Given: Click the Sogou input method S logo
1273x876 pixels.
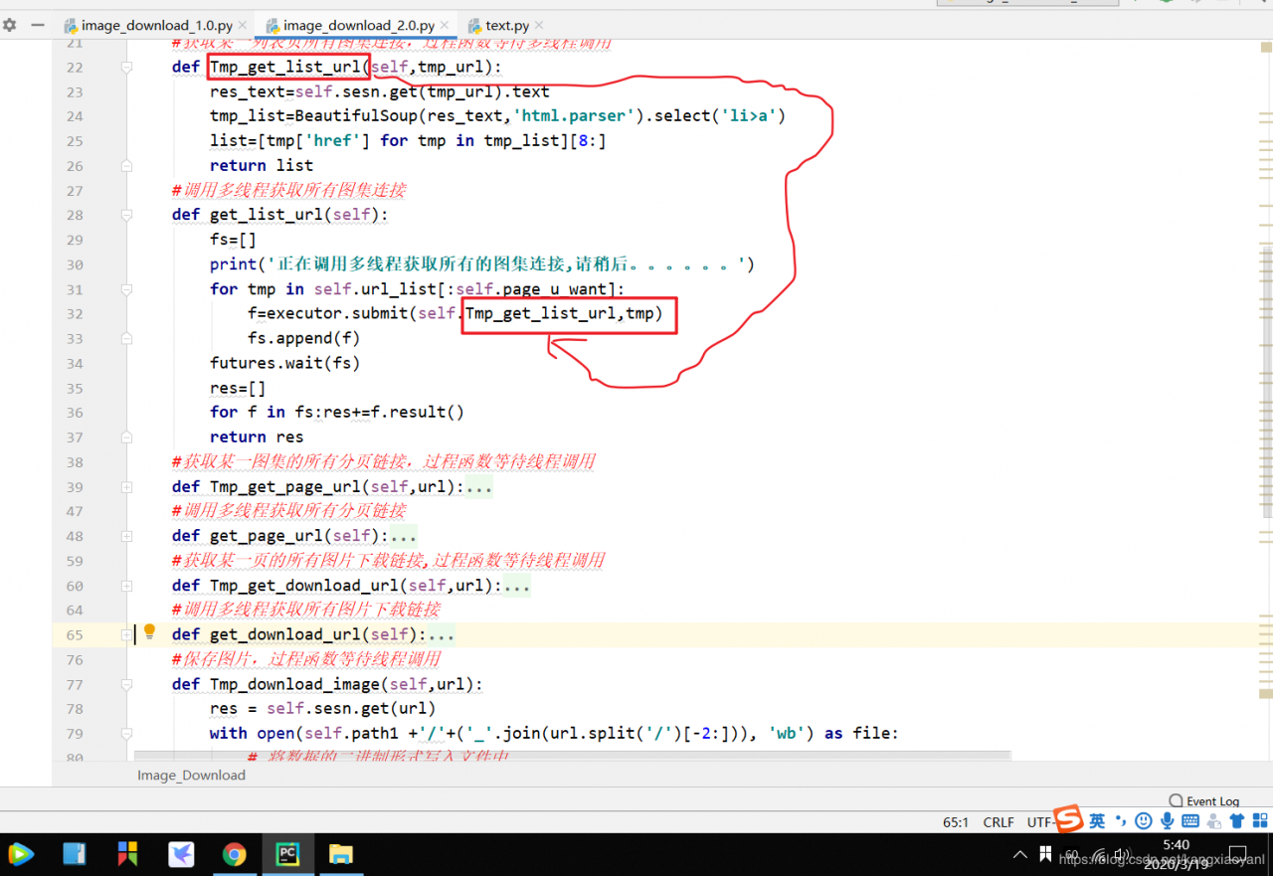Looking at the screenshot, I should 1069,819.
